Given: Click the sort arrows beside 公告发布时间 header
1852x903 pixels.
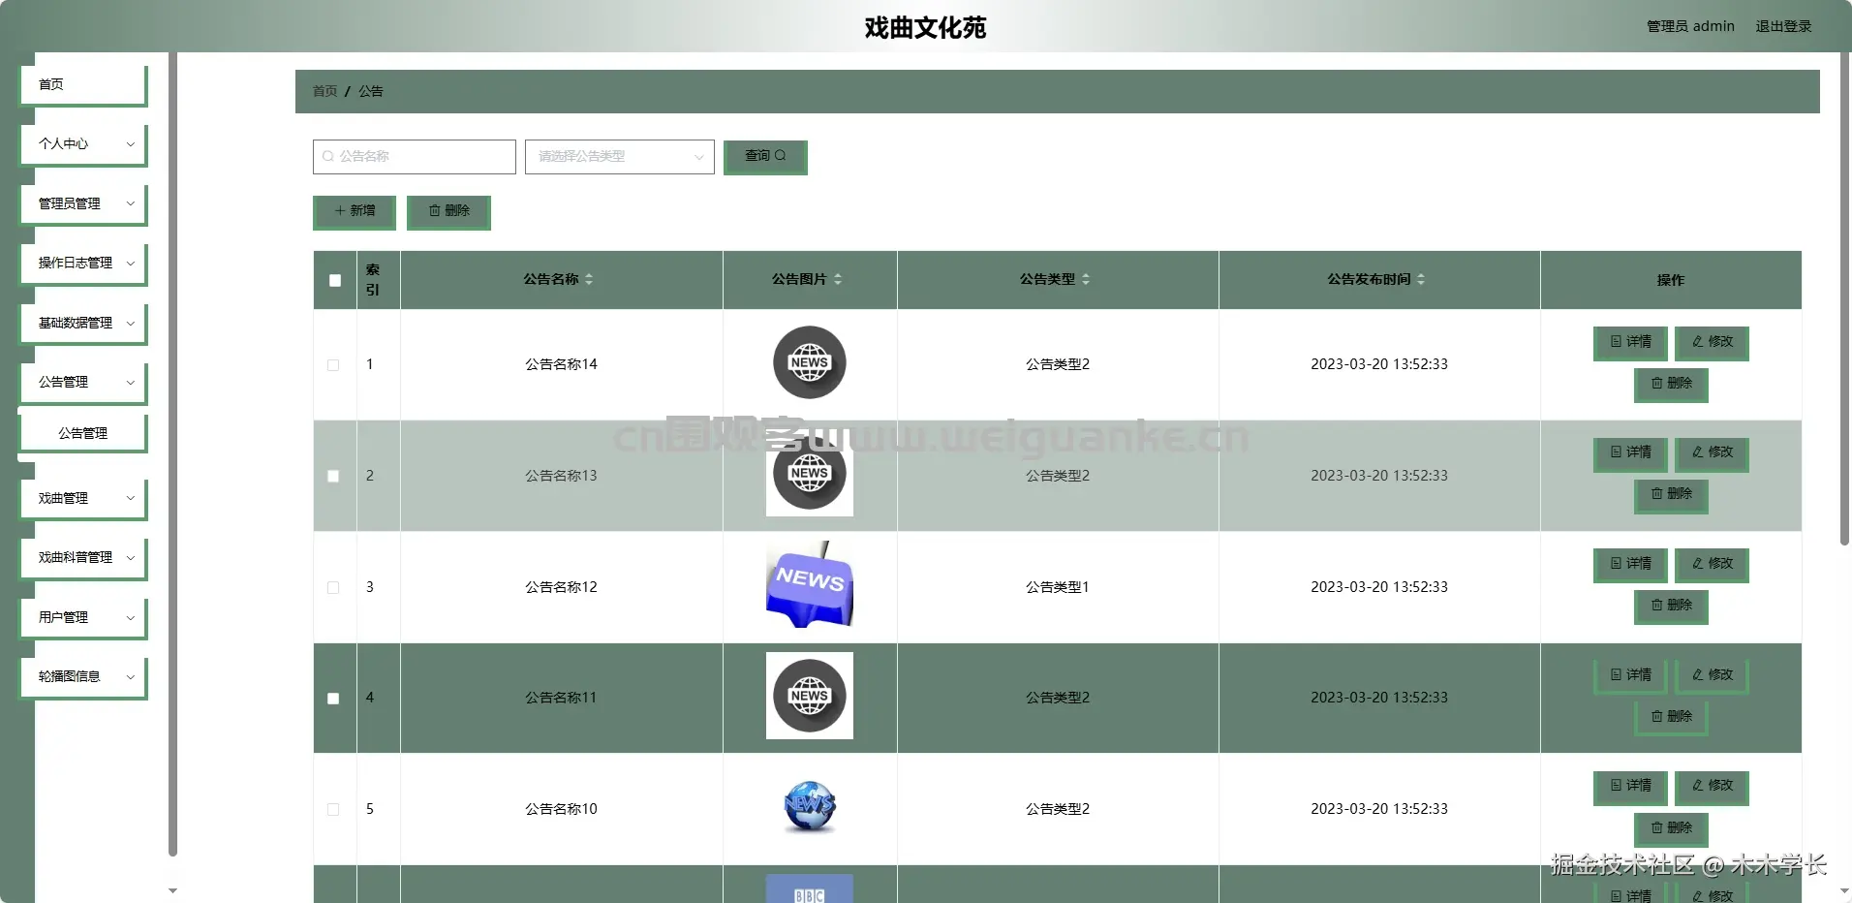Looking at the screenshot, I should (x=1421, y=279).
